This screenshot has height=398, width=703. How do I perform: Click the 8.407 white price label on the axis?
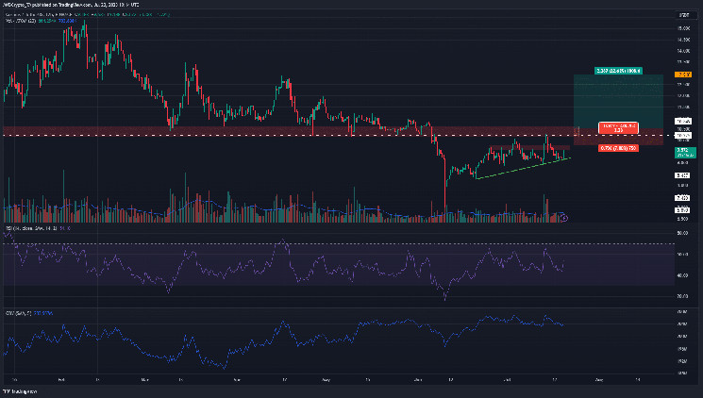pos(682,175)
